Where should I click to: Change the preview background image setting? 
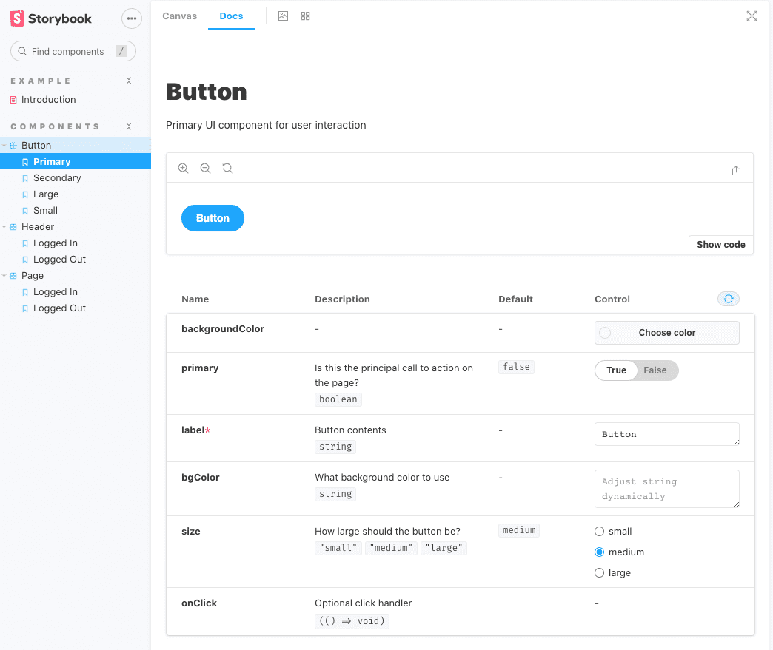click(x=283, y=16)
